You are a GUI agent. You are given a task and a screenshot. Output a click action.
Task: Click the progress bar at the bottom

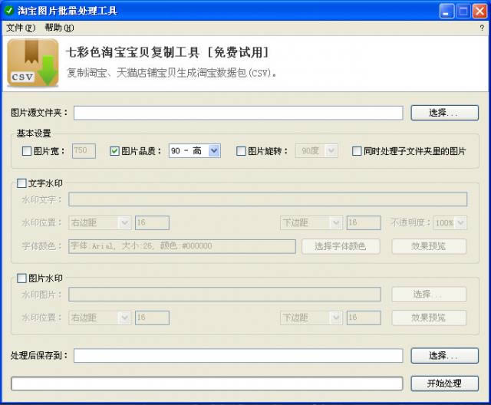206,383
